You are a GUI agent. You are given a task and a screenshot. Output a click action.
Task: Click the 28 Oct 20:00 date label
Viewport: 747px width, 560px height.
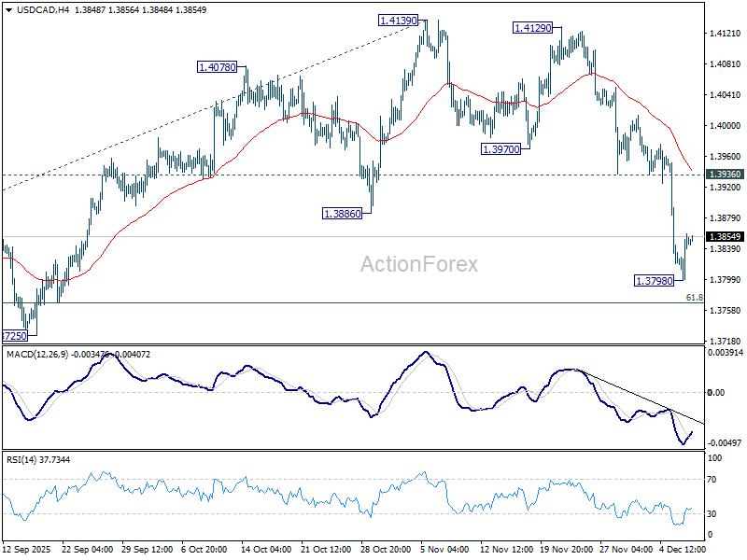point(386,549)
